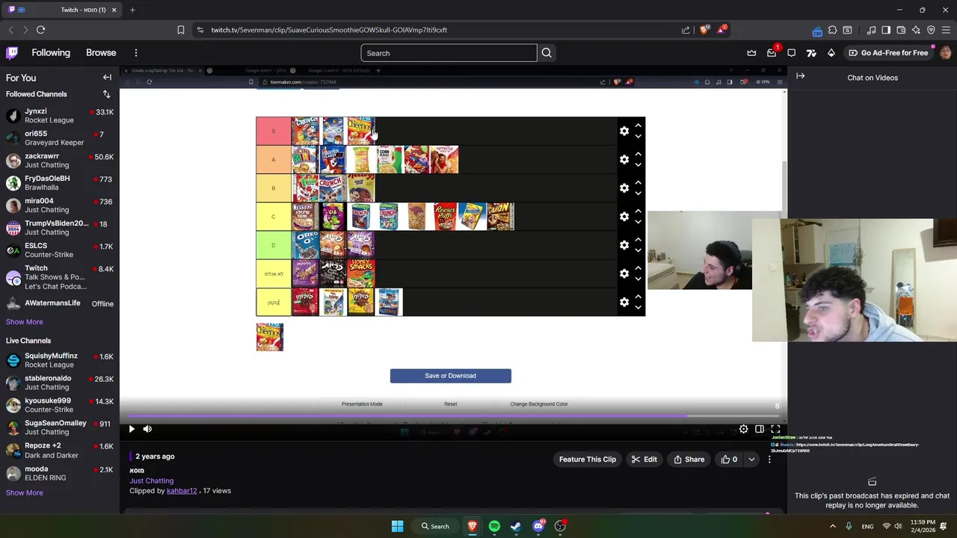Select the Twitch browser tab
Image resolution: width=957 pixels, height=538 pixels.
tap(62, 10)
